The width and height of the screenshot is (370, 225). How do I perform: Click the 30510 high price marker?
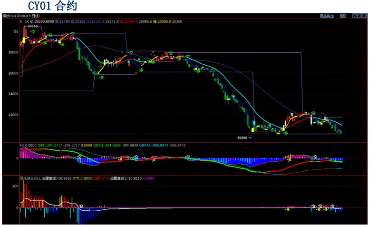(x=32, y=26)
